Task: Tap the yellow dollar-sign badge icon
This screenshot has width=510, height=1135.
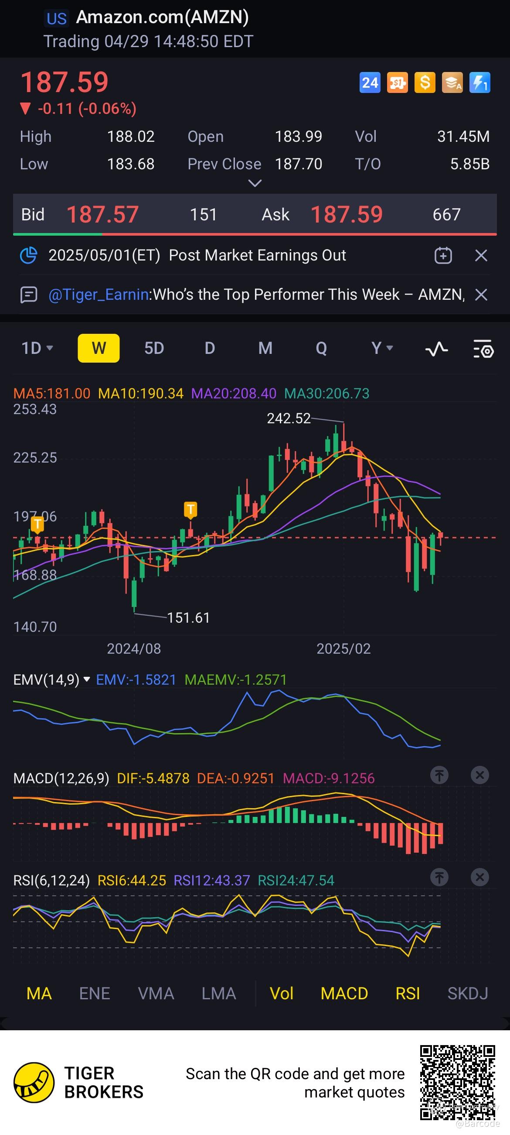Action: pyautogui.click(x=425, y=82)
